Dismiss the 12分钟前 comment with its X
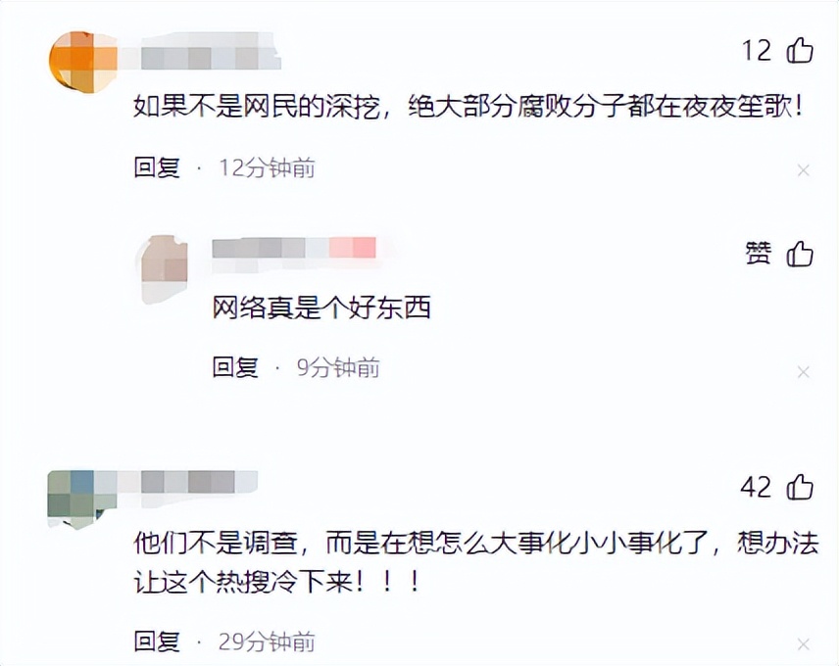This screenshot has width=839, height=666. coord(803,170)
